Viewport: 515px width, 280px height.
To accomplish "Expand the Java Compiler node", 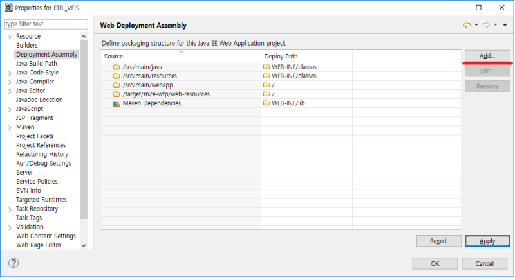I will pyautogui.click(x=10, y=82).
